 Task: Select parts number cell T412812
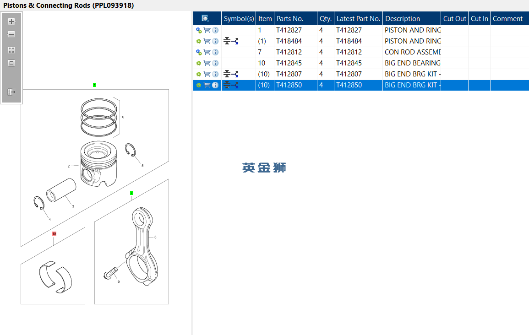(295, 52)
